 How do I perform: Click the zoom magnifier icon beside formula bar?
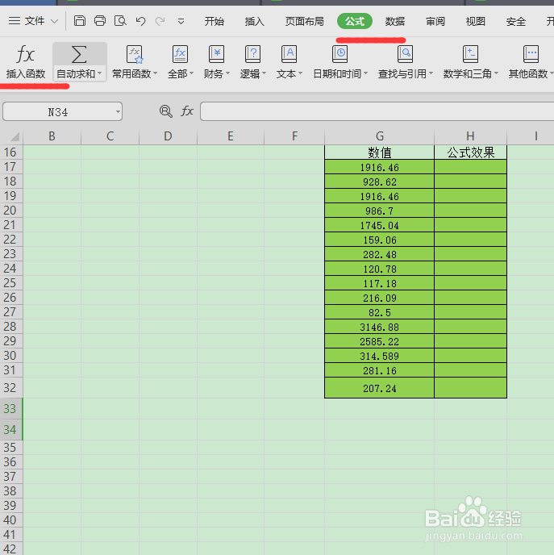(165, 111)
